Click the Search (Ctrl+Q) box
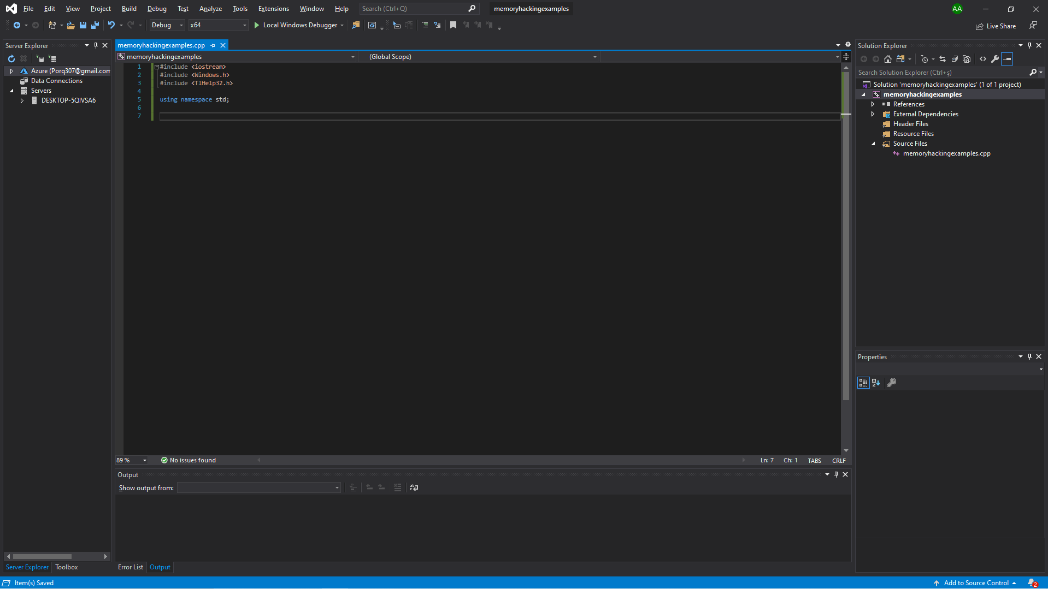This screenshot has height=589, width=1048. tap(419, 9)
